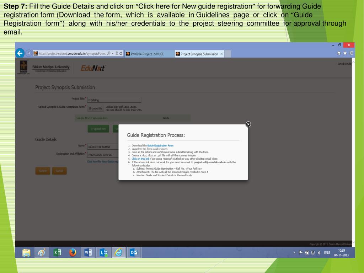
Task: Open Outlook from the taskbar
Action: 134,253
